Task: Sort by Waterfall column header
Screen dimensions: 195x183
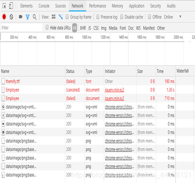Action: coord(185,71)
